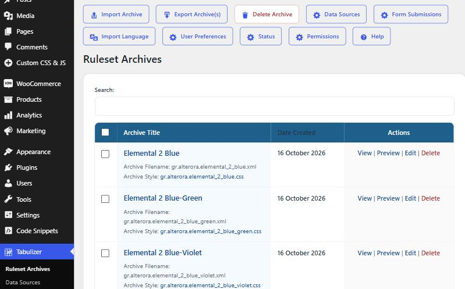Click the Comments bubble icon
The image size is (465, 289).
(8, 47)
